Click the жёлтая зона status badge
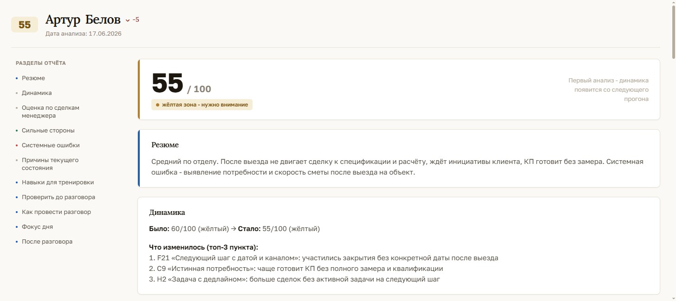Screen dimensions: 676x301 [x=202, y=105]
